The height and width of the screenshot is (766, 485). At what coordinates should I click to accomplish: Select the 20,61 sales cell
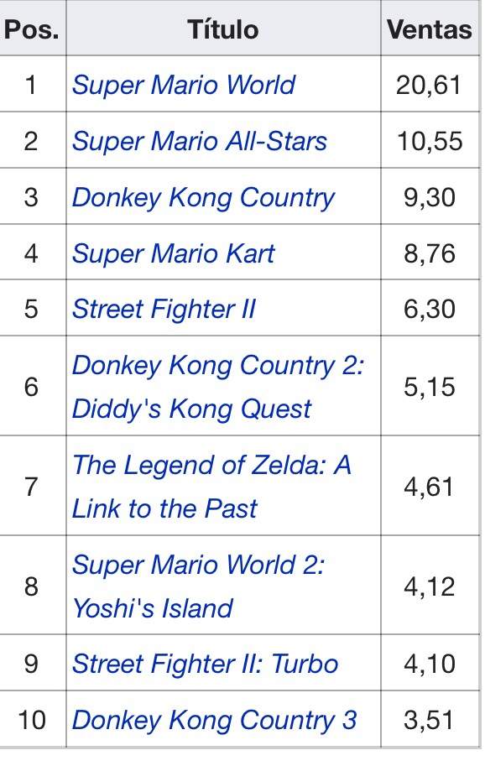click(x=430, y=85)
